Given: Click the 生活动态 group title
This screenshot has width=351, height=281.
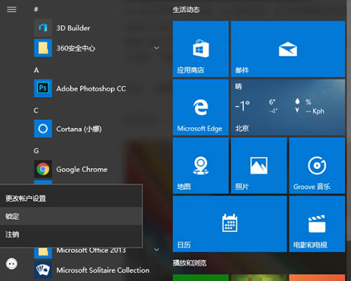Looking at the screenshot, I should click(186, 10).
